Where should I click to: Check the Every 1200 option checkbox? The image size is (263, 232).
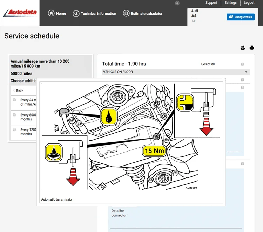point(14,129)
